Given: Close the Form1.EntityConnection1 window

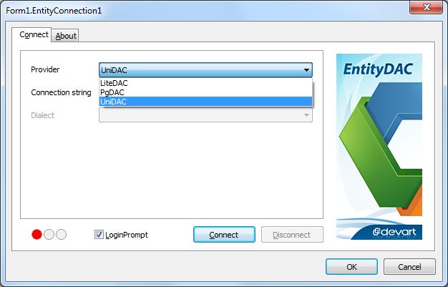Looking at the screenshot, I should [x=427, y=7].
